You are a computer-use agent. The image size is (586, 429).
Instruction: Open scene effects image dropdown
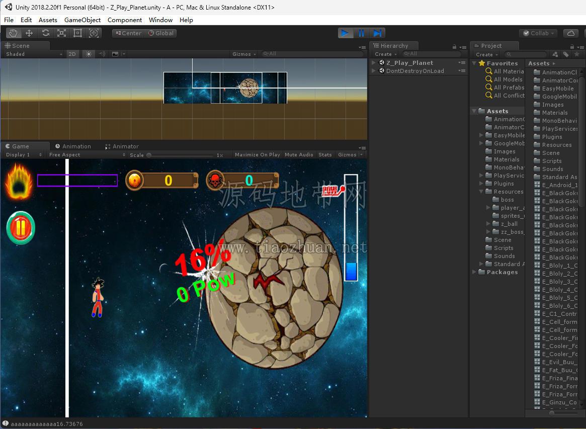tap(118, 54)
